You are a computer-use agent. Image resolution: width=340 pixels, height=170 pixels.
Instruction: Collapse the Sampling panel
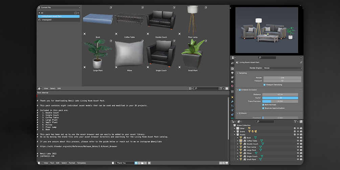point(237,73)
